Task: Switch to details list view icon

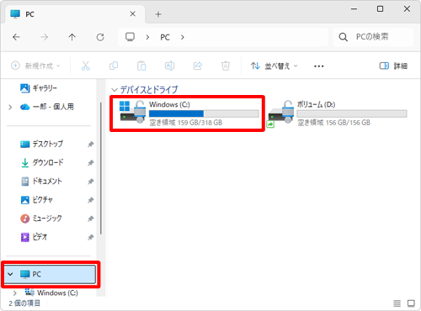Action: point(397,303)
